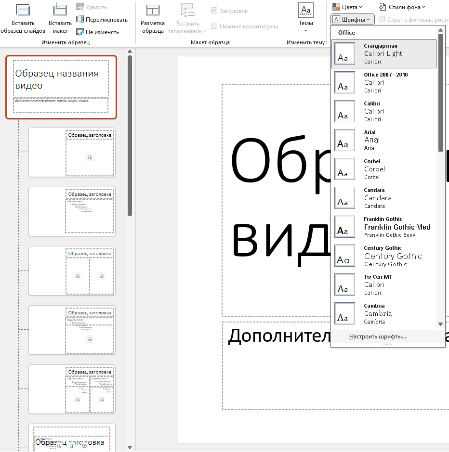This screenshot has width=449, height=452.
Task: Click the Insert Layout icon
Action: (60, 11)
